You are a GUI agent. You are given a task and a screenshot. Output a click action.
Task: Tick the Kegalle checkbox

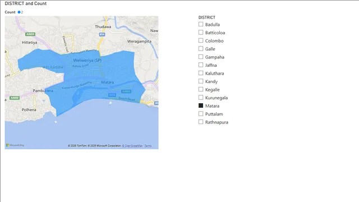point(201,89)
